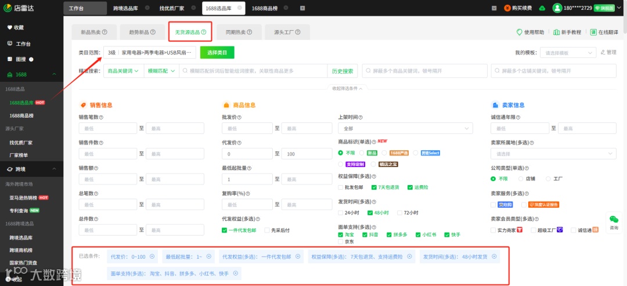Check the 24小时 shipping checkbox

point(341,213)
